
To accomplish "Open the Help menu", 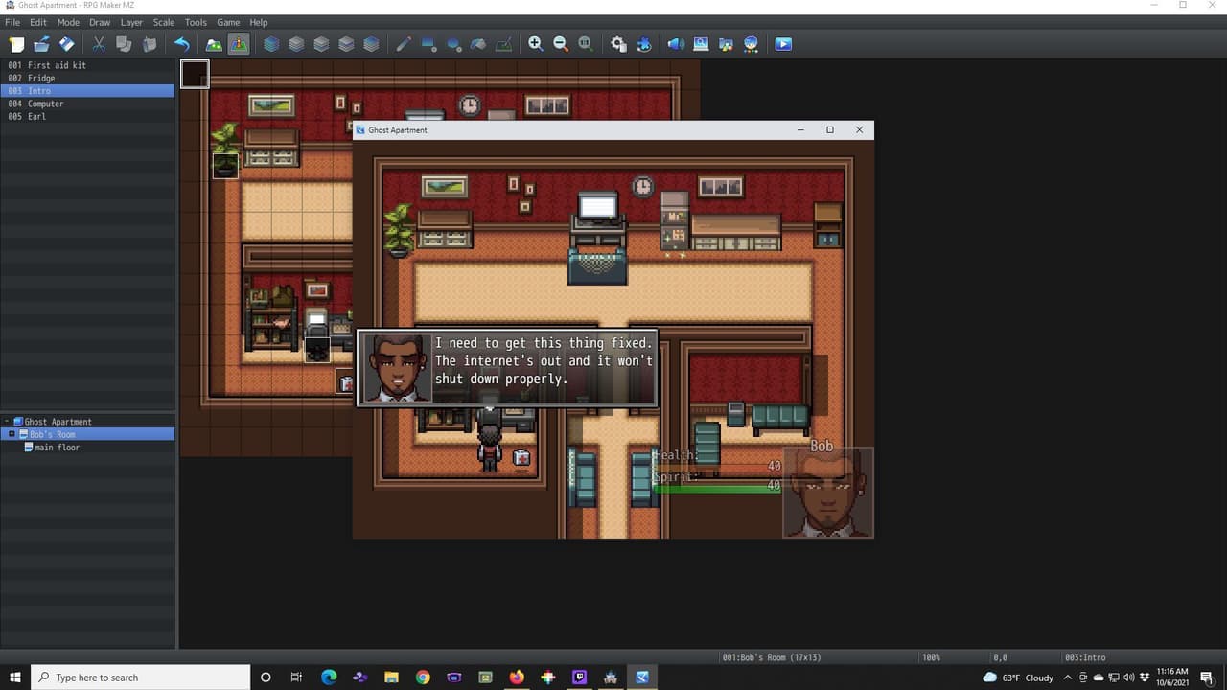I will pyautogui.click(x=259, y=22).
